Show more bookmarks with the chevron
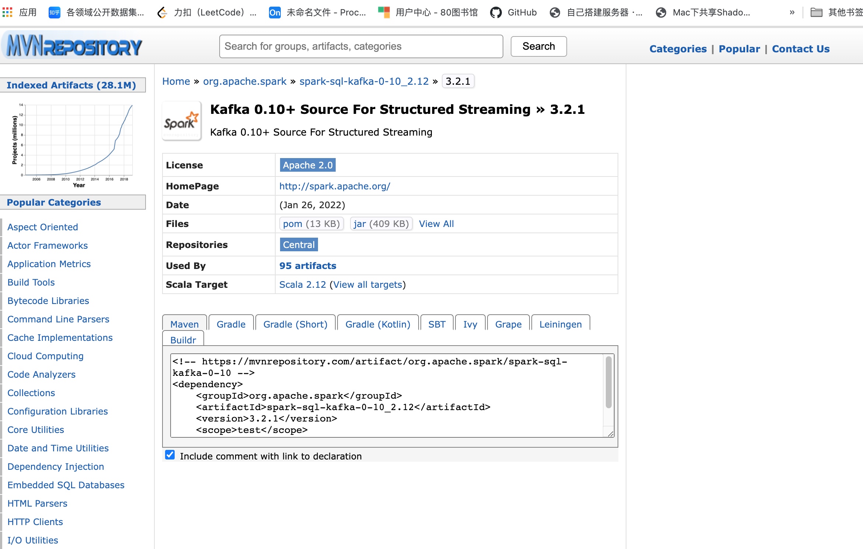This screenshot has height=549, width=863. (792, 13)
